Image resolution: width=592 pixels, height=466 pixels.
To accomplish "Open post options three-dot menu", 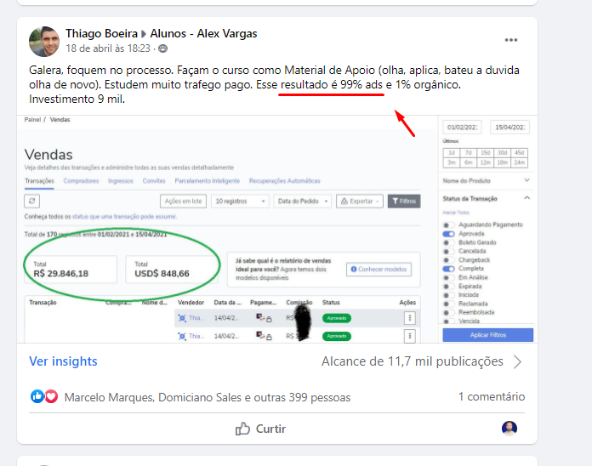I will (510, 40).
